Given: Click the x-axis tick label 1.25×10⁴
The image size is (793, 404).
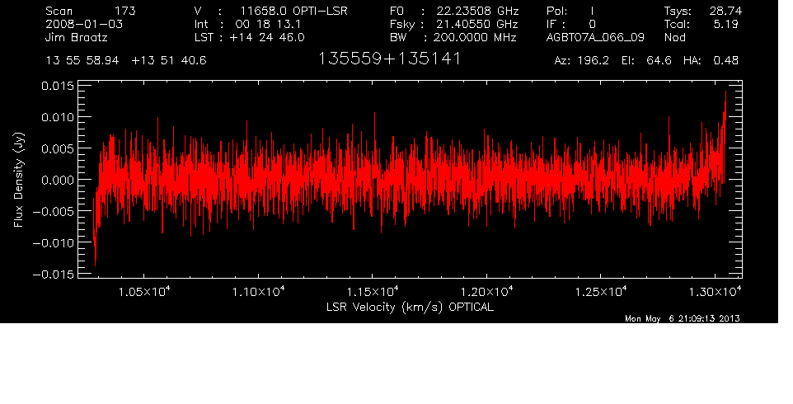Looking at the screenshot, I should pos(600,291).
